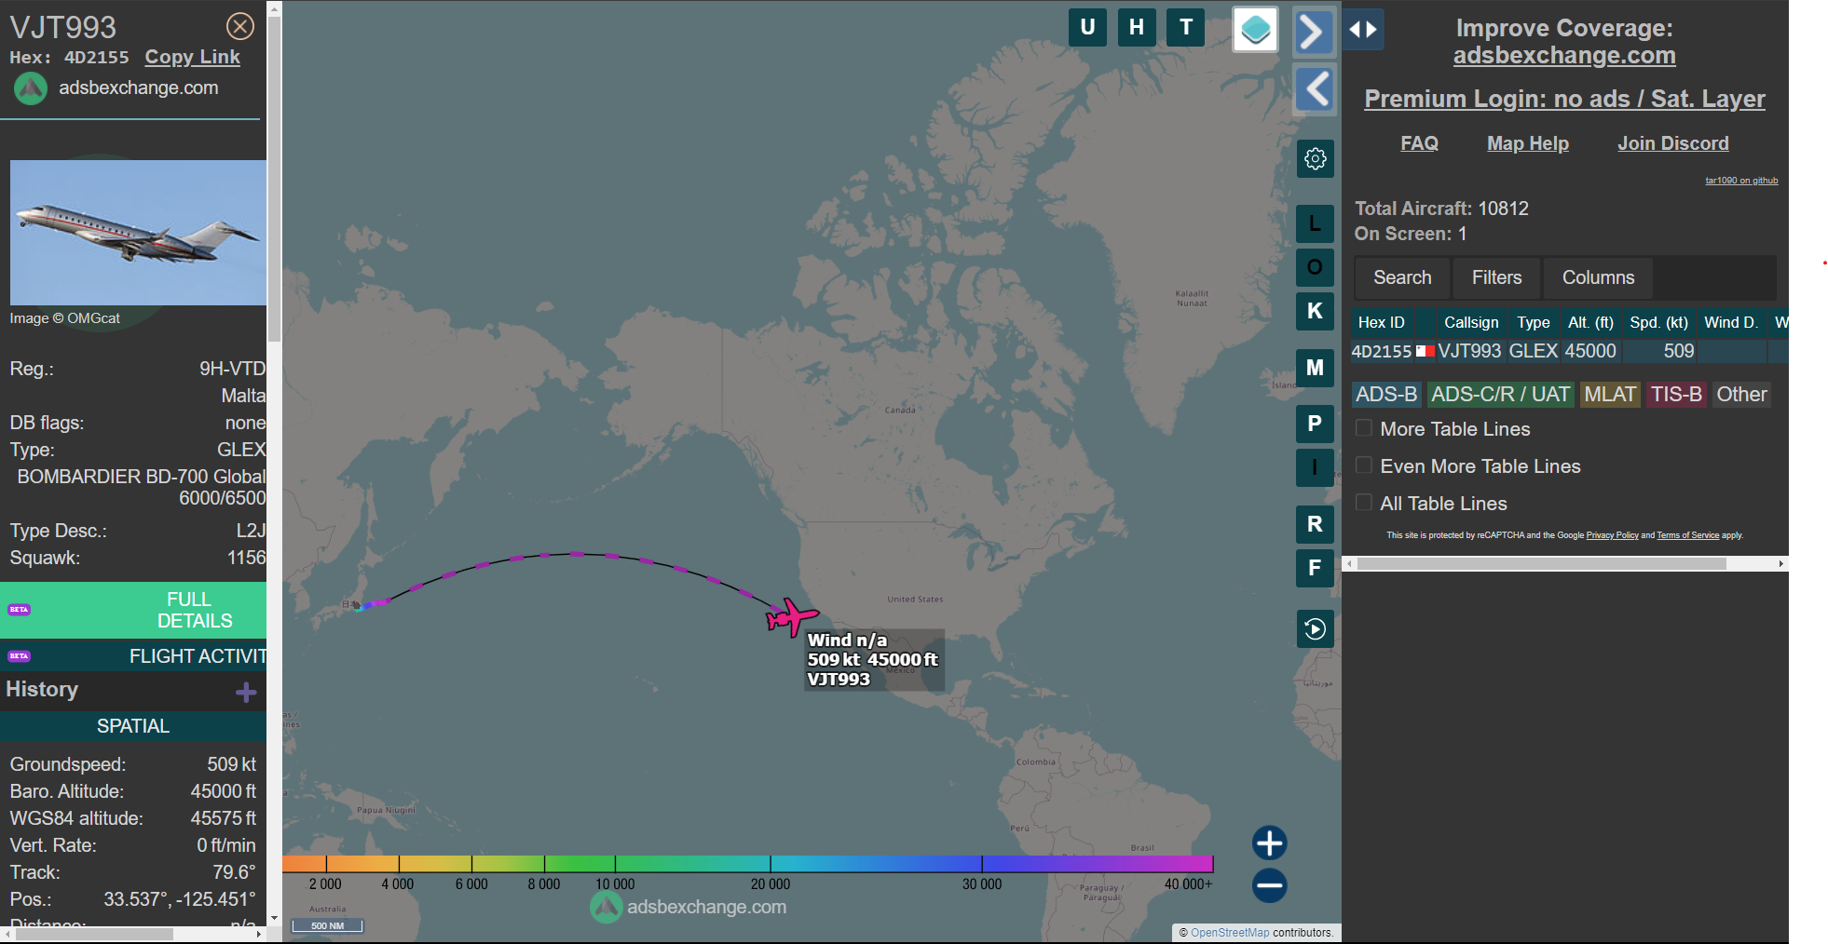Sort table by Spd. (kt) column
Image resolution: width=1828 pixels, height=944 pixels.
click(1658, 322)
